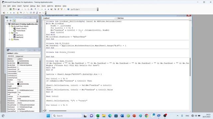Image resolution: width=213 pixels, height=119 pixels.
Task: Open the Insert menu
Action: click(x=19, y=6)
